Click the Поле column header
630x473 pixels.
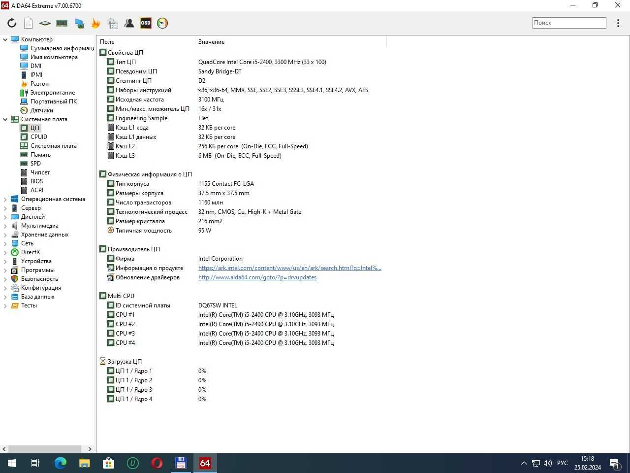(x=146, y=42)
